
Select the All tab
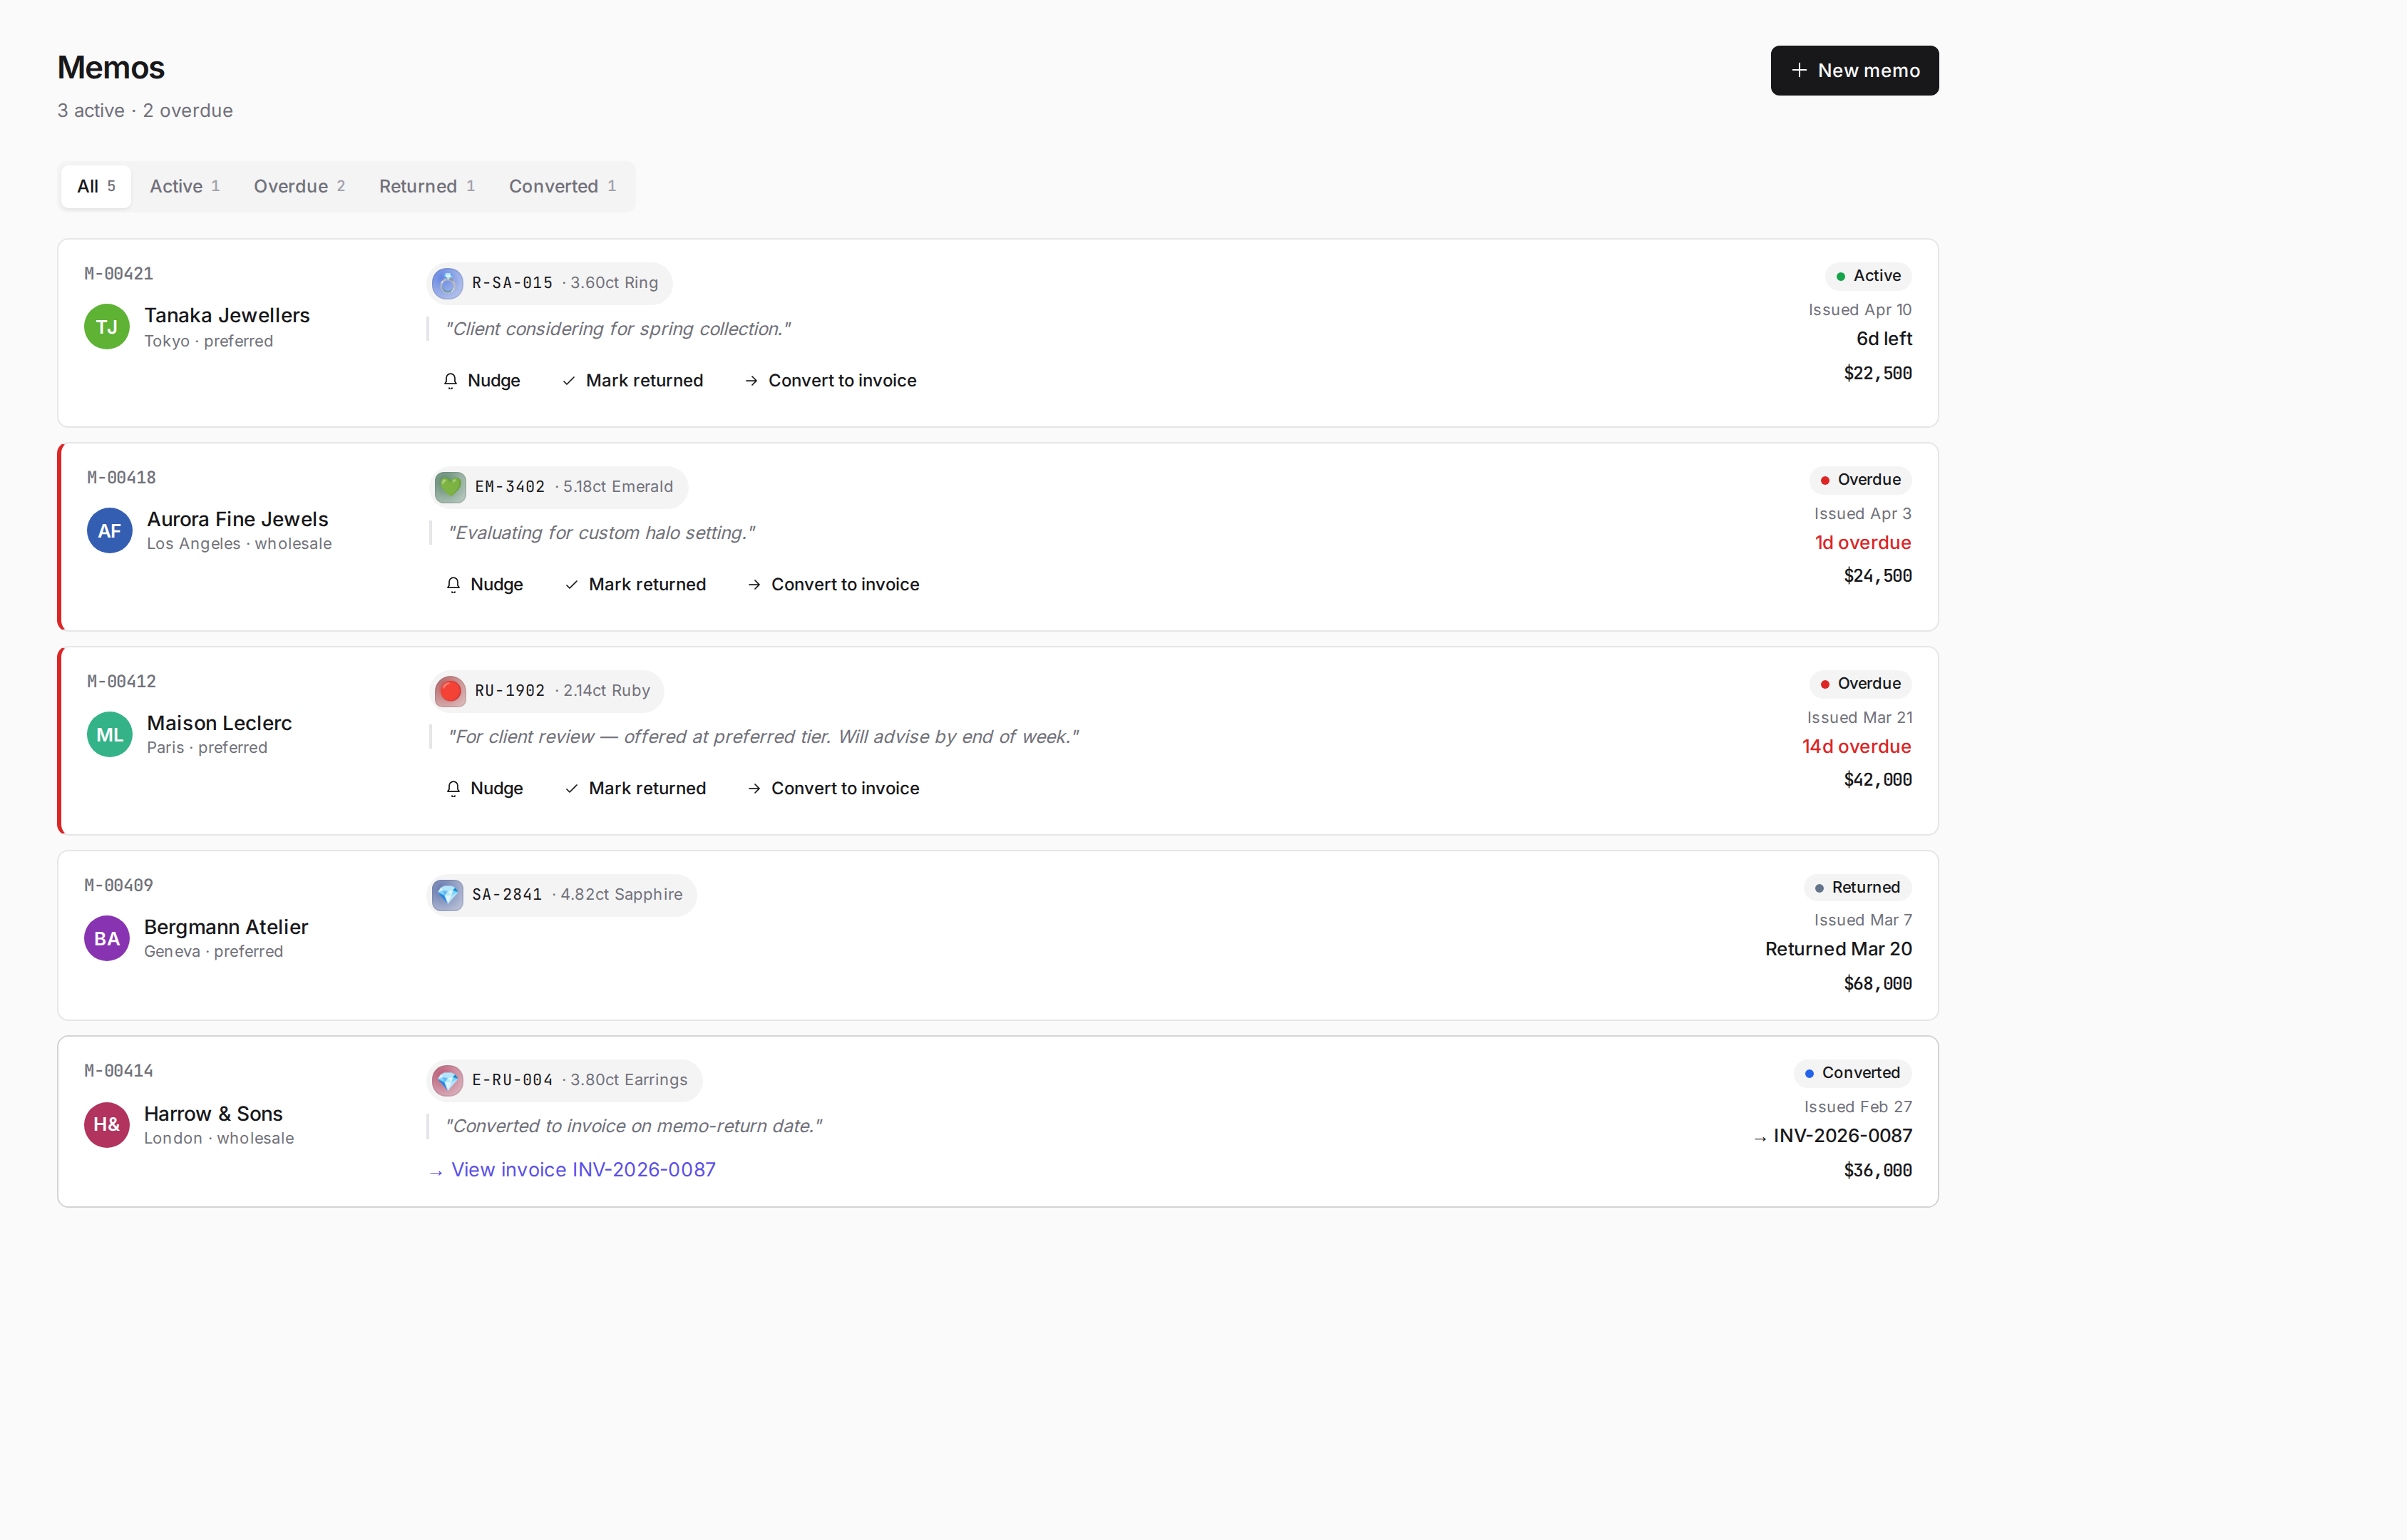click(96, 186)
